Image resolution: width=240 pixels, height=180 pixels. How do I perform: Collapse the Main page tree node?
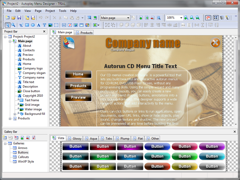(10, 41)
